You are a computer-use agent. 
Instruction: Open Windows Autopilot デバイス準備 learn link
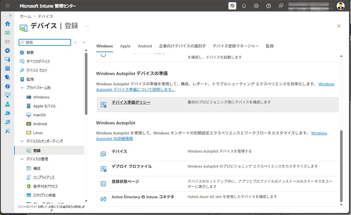(x=135, y=90)
